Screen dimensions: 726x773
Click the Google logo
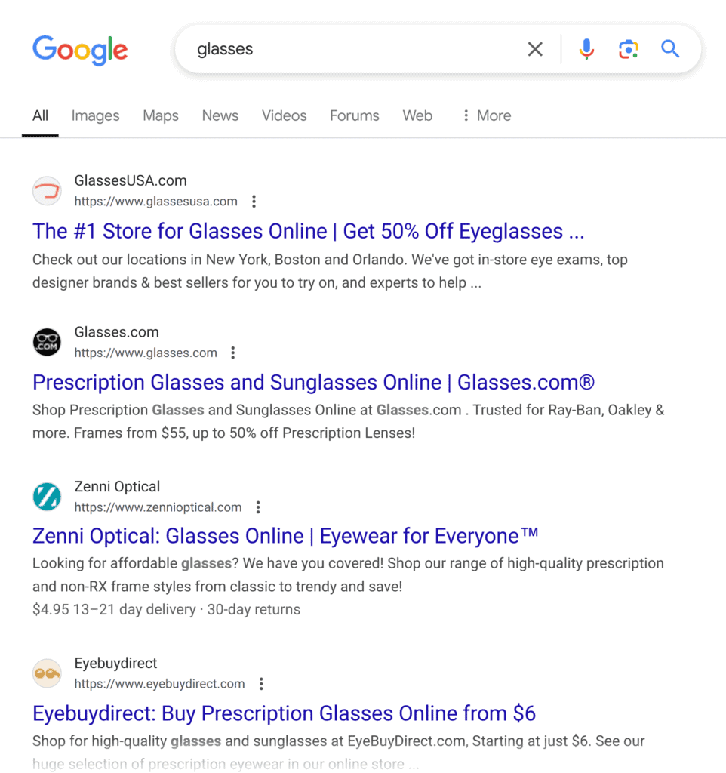pyautogui.click(x=80, y=50)
